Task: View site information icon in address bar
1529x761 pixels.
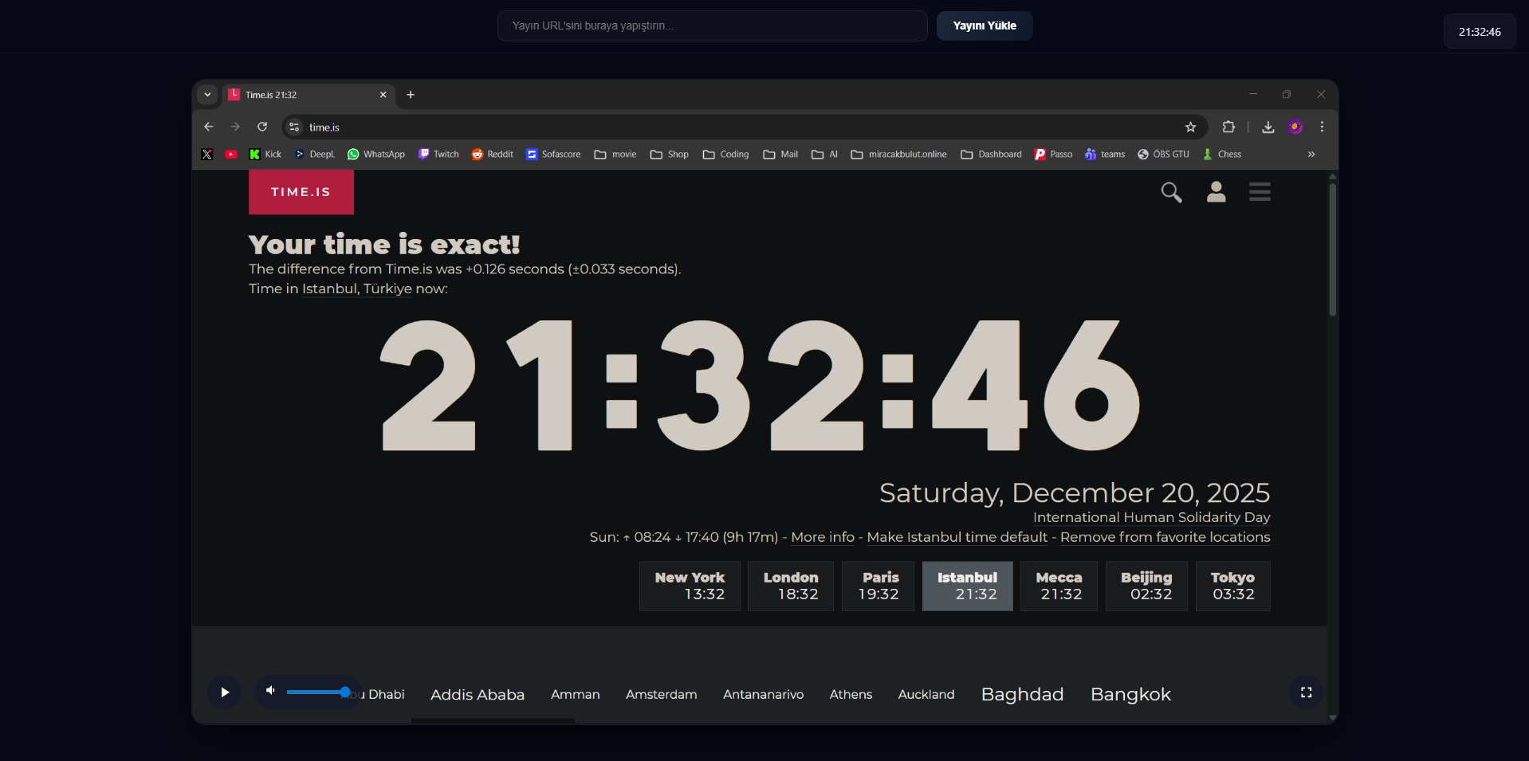Action: coord(294,127)
